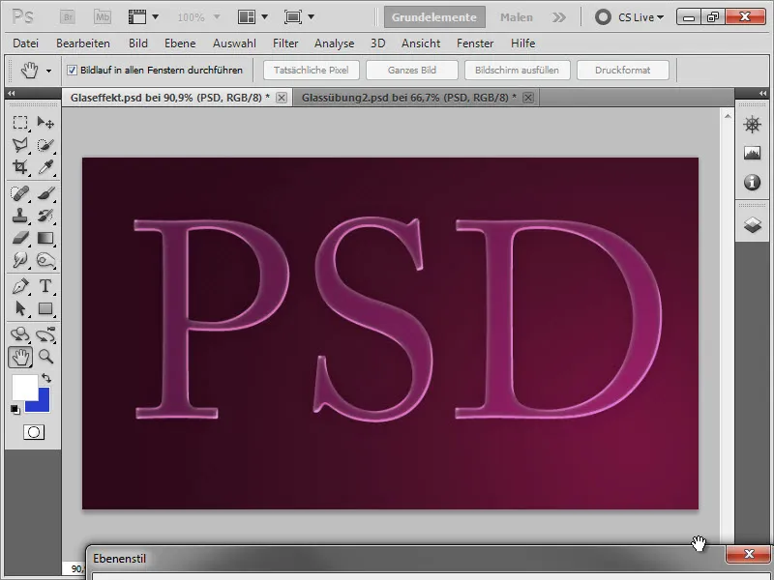Screen dimensions: 774x580
Task: Click the canvas scroll-up arrow
Action: click(x=728, y=116)
